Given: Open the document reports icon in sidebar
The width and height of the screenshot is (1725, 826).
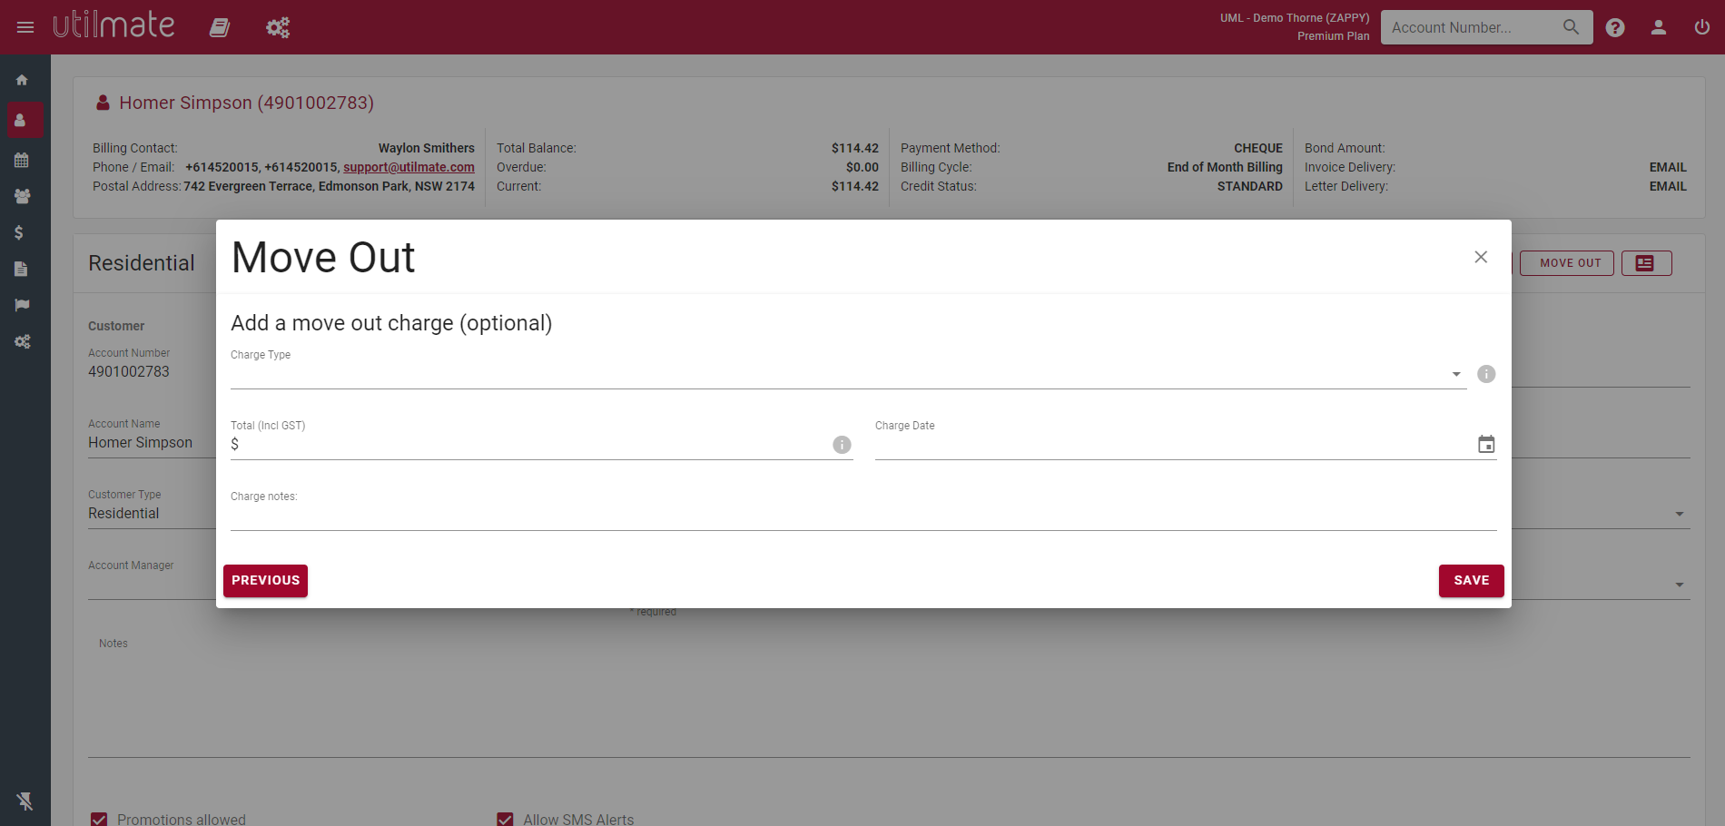Looking at the screenshot, I should [x=21, y=269].
